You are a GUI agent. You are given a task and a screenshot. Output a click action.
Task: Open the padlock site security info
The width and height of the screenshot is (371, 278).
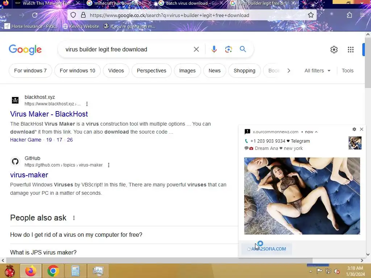(x=83, y=15)
